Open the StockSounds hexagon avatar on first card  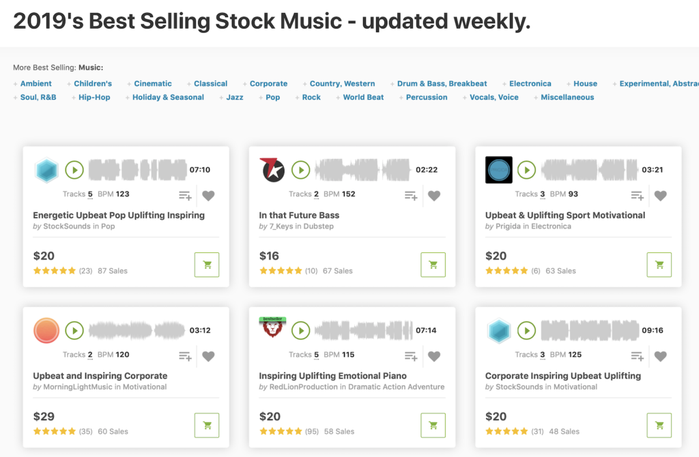point(47,171)
